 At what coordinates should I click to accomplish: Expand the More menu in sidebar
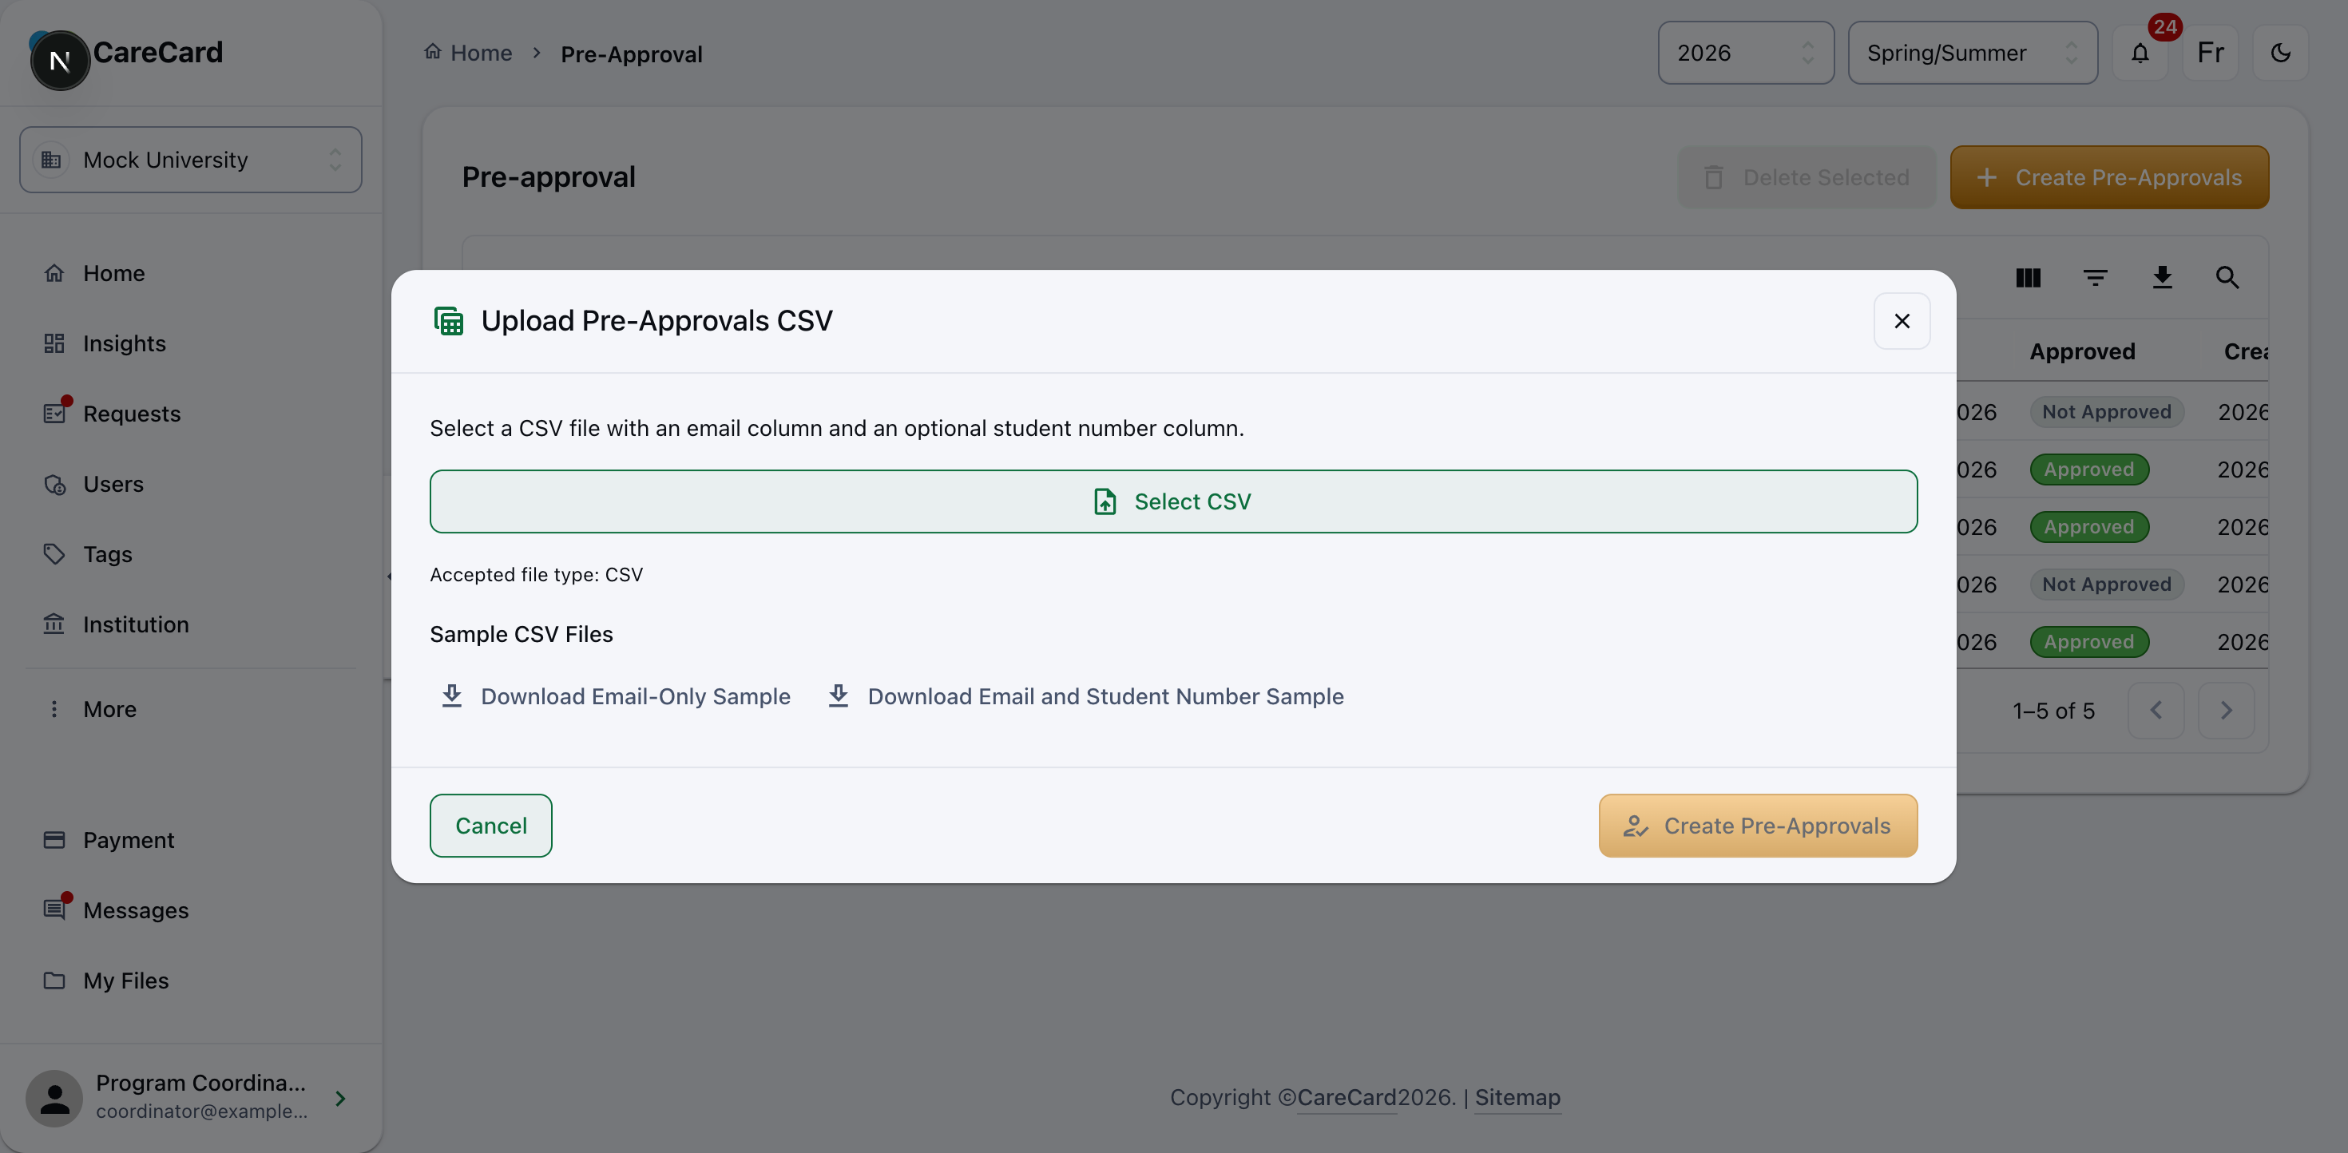[x=191, y=709]
